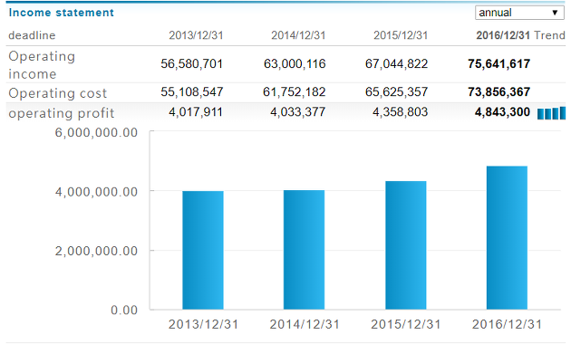Click the Trend column header

coord(549,35)
